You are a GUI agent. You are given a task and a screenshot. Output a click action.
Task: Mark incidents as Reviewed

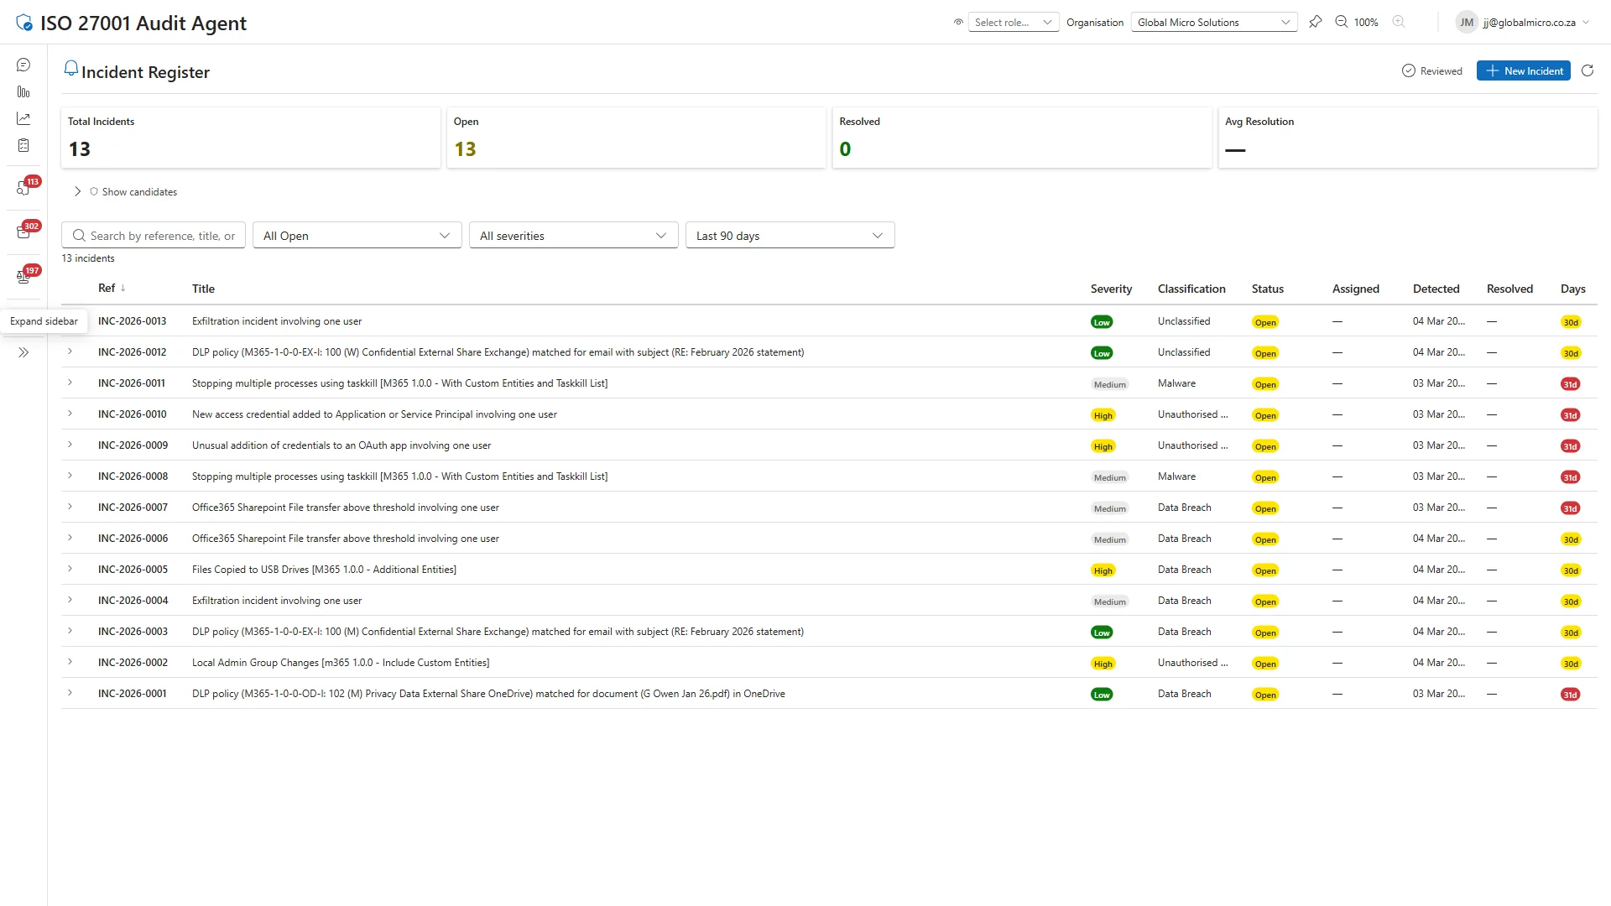(x=1432, y=70)
